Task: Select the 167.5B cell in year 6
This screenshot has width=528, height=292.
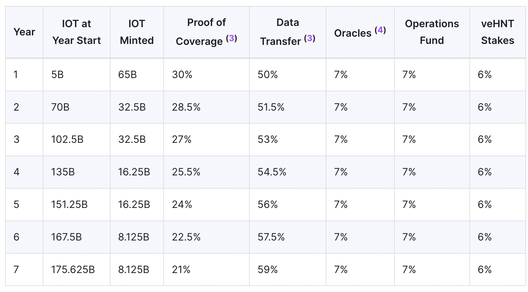Action: [x=66, y=237]
